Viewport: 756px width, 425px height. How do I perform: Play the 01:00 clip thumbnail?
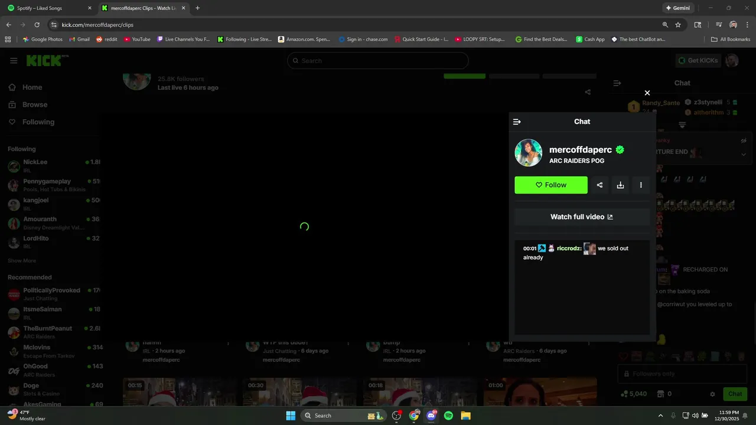(540, 392)
